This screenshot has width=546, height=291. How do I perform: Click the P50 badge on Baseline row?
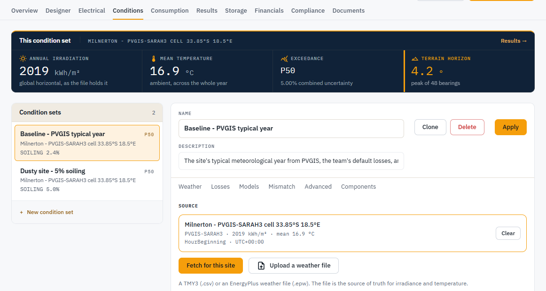[x=149, y=135]
